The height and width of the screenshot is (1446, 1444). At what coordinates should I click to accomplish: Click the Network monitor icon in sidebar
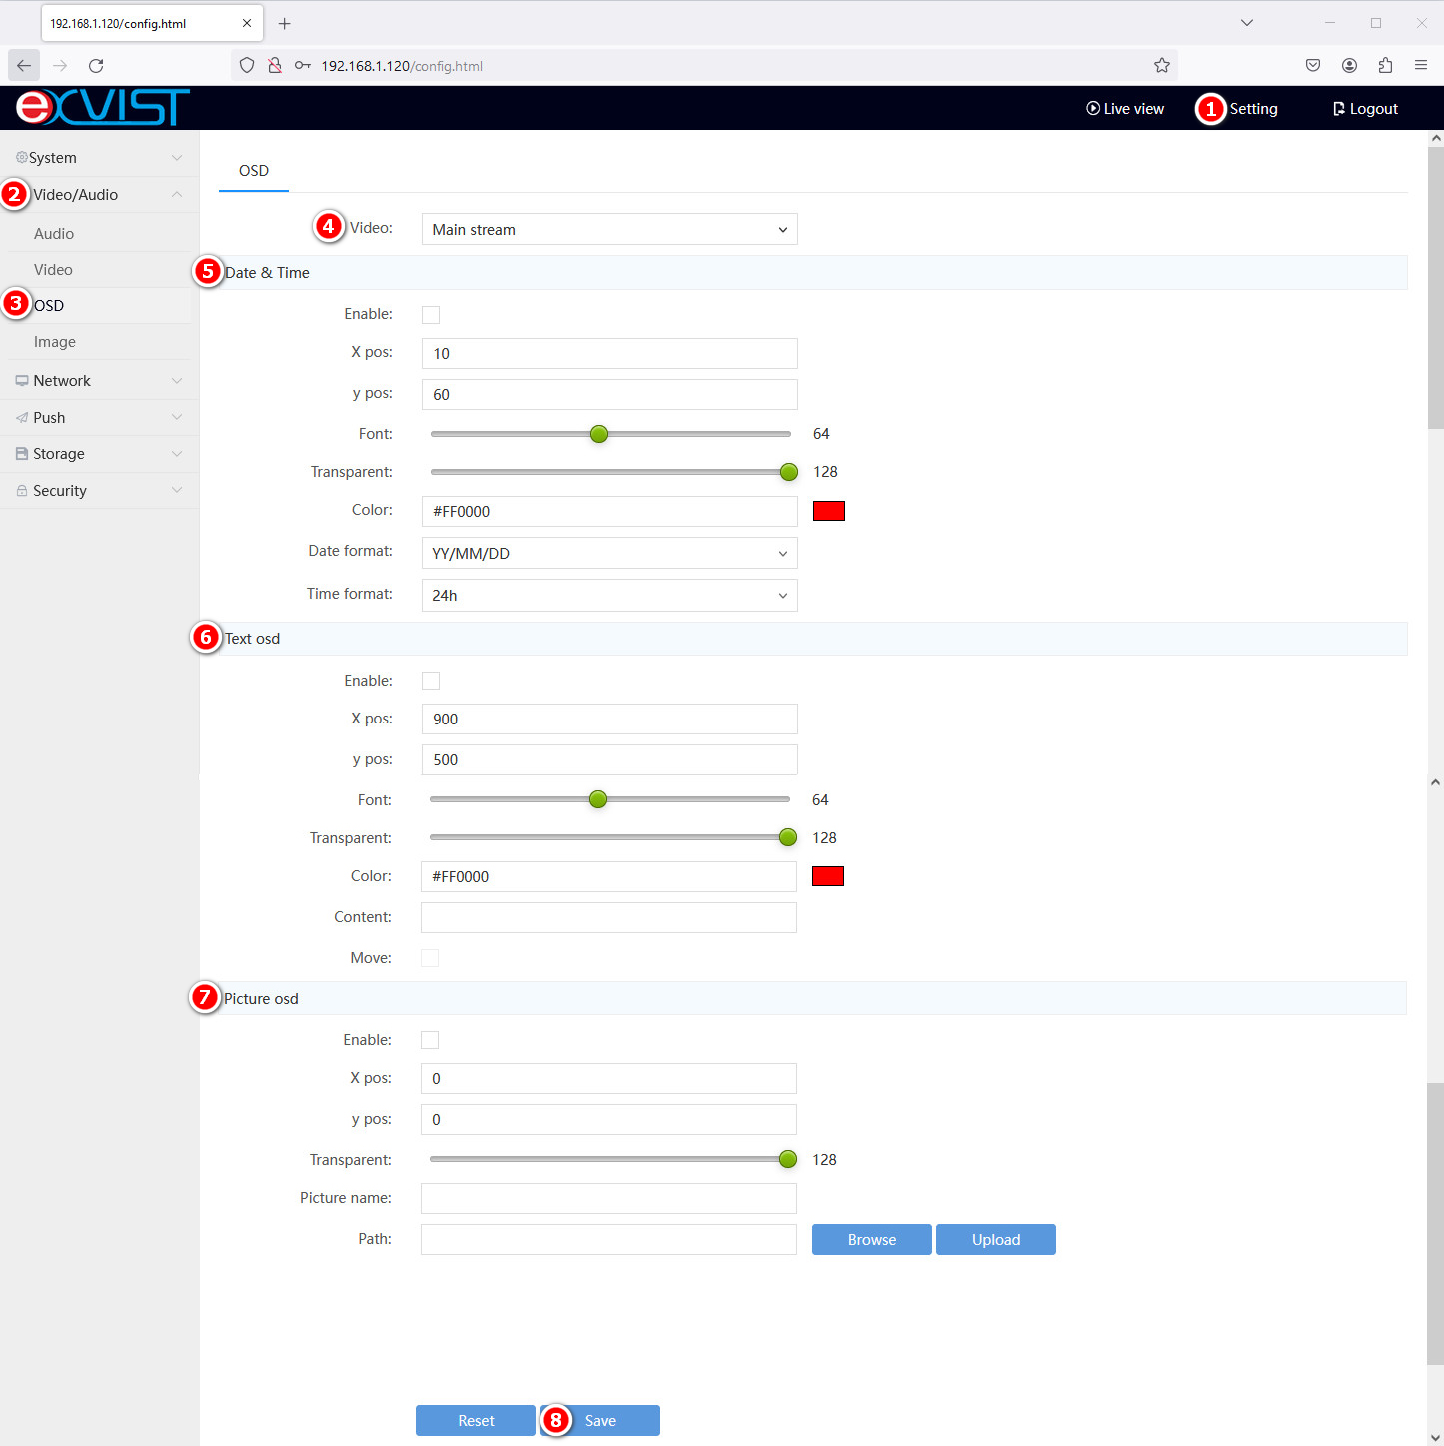22,380
